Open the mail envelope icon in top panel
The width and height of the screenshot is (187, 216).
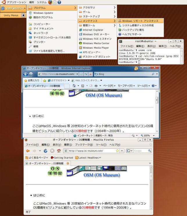point(55,2)
